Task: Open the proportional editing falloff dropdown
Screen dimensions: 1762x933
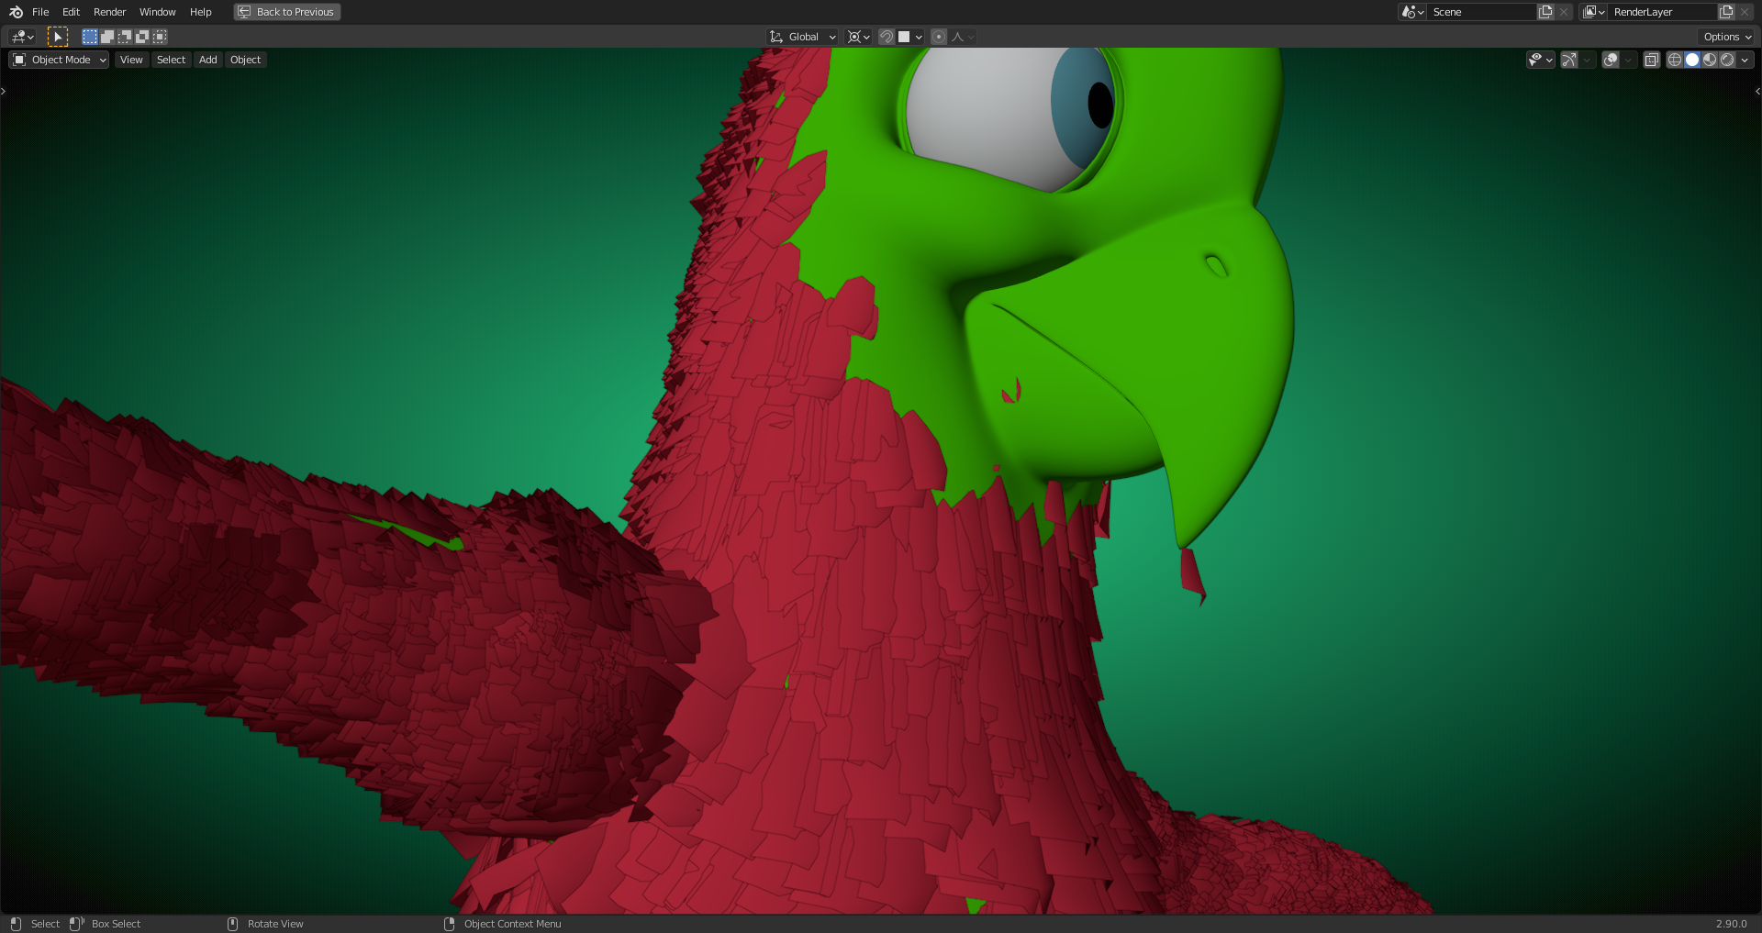Action: pyautogui.click(x=963, y=37)
